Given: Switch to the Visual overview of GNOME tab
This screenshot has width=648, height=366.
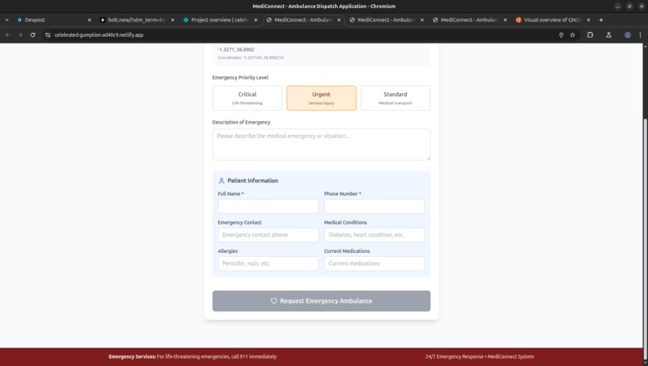Looking at the screenshot, I should point(553,20).
